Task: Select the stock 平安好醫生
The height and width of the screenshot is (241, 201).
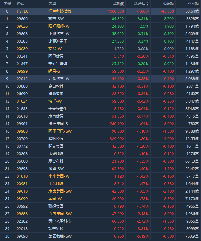Action: click(x=58, y=109)
